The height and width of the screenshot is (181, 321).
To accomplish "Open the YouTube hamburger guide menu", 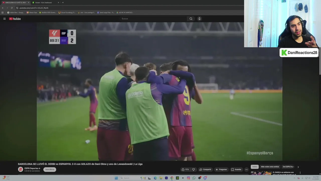I will click(x=4, y=19).
